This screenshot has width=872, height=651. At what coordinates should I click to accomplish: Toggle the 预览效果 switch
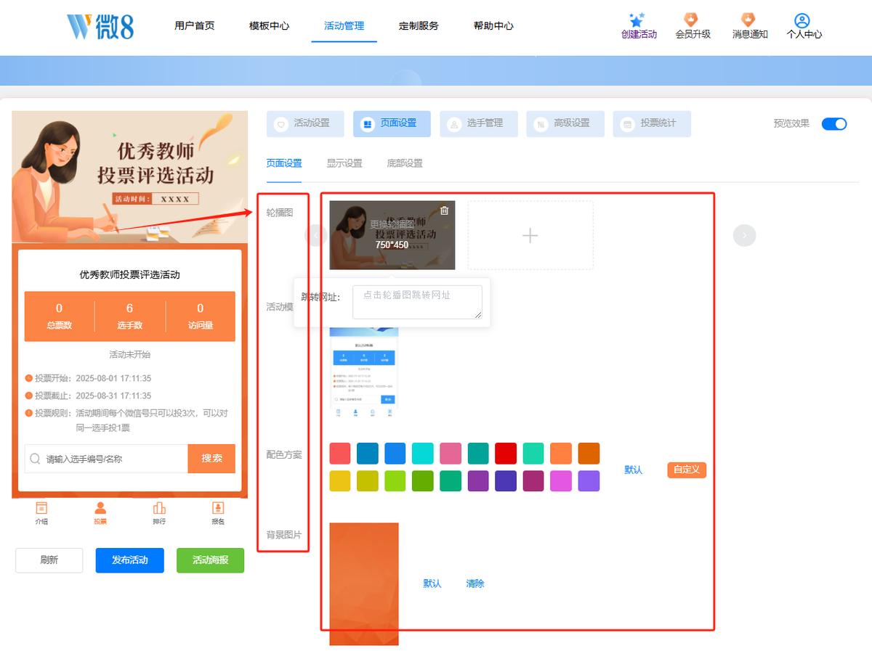pos(834,123)
